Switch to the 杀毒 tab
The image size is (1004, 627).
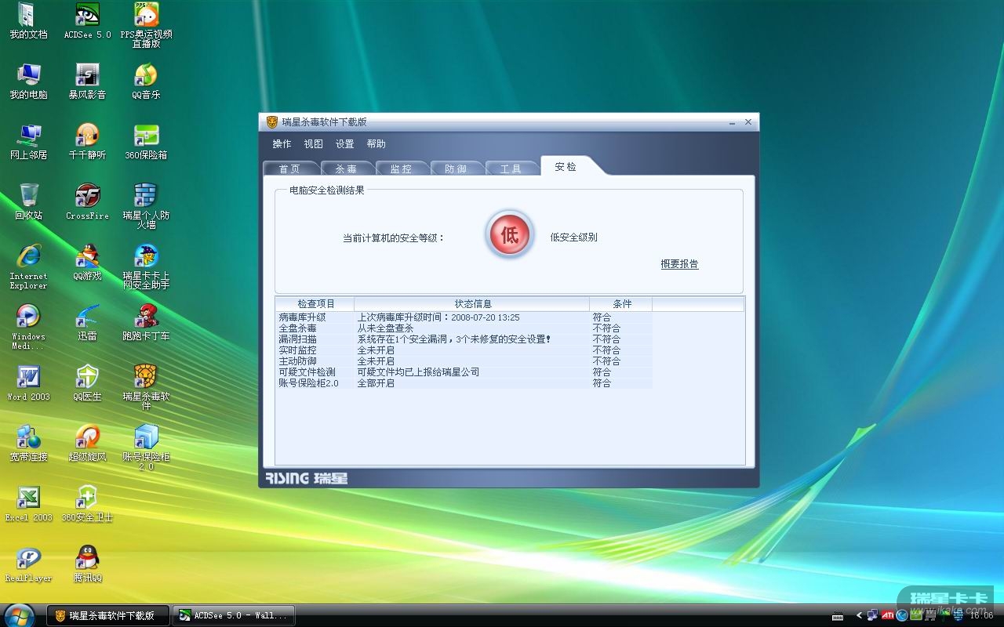point(346,169)
